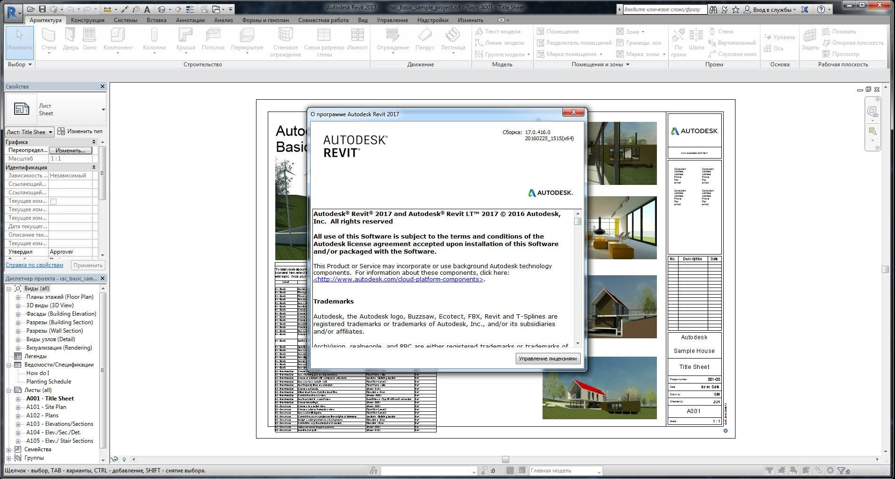Open the autodesk.com cloud-platform-components link
The width and height of the screenshot is (895, 479).
point(398,279)
